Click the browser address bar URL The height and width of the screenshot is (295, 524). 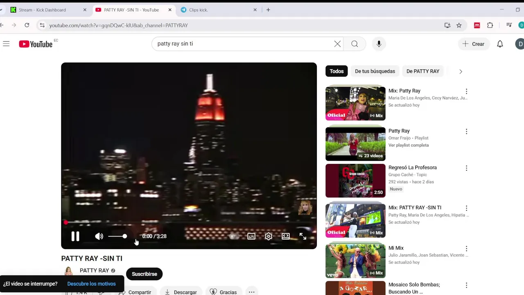tap(119, 25)
